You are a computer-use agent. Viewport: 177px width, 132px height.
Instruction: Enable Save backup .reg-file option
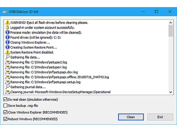click(x=6, y=105)
